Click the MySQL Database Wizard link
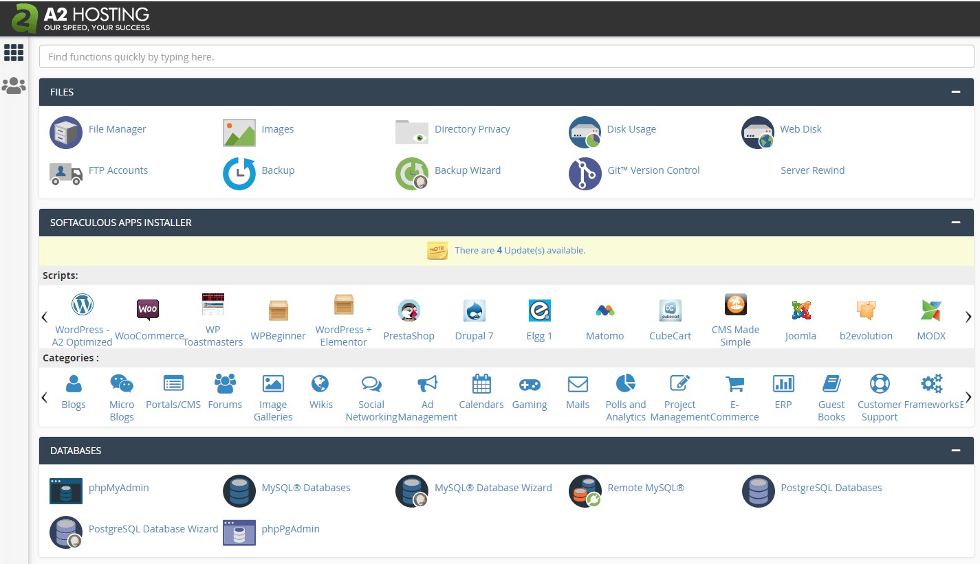Screen dimensions: 980x564 click(493, 488)
